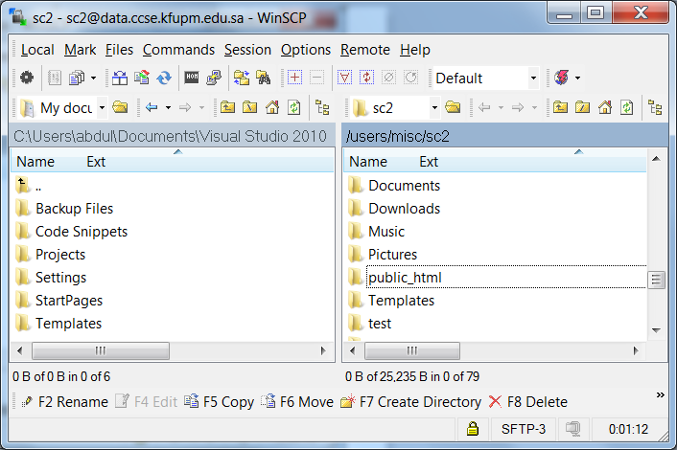Click the Compare directories icon
Screen dimensions: 677x450
[x=120, y=78]
